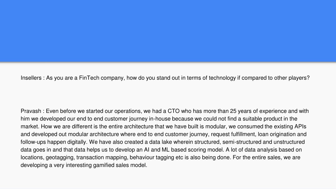Image resolution: width=336 pixels, height=189 pixels.
Task: Click the word "APIs" in the paragraph
Action: [301, 126]
